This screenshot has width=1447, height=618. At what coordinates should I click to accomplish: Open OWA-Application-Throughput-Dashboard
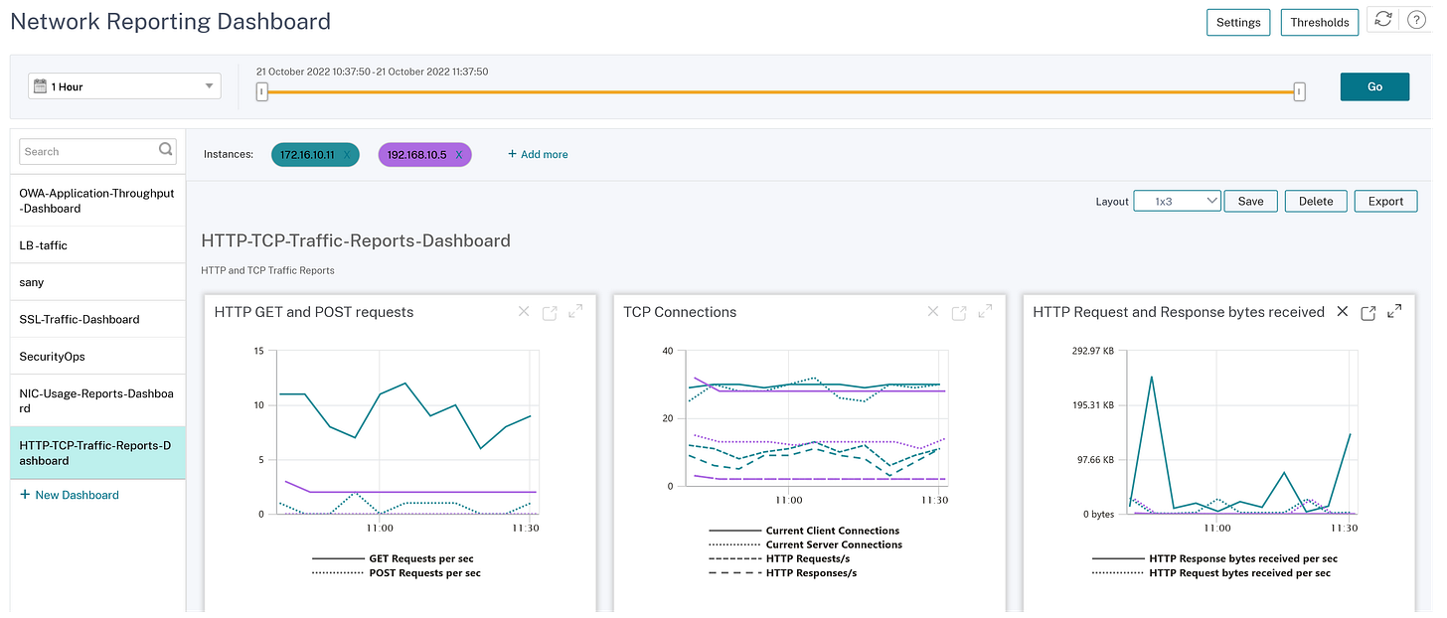[x=97, y=201]
